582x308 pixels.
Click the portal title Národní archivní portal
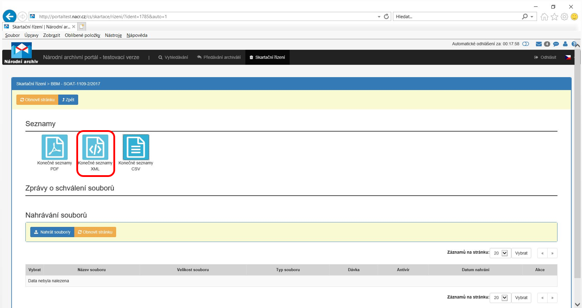[91, 57]
